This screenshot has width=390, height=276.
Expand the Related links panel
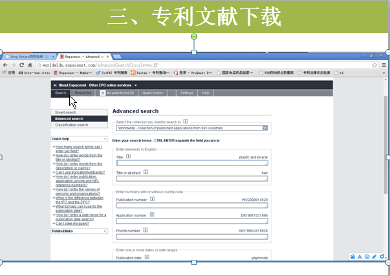105,231
